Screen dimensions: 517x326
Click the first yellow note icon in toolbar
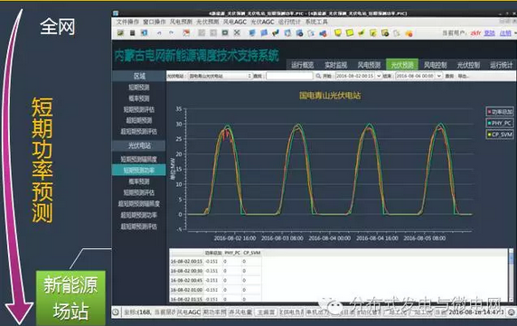(338, 33)
